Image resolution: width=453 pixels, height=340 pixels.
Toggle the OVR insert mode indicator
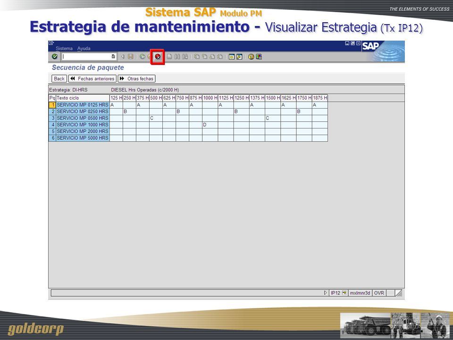[x=379, y=293]
